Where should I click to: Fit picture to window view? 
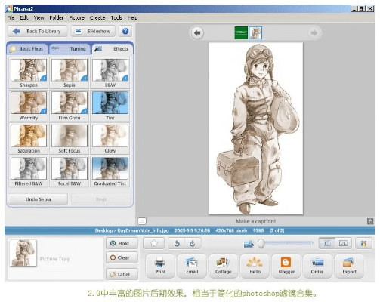coord(327,243)
